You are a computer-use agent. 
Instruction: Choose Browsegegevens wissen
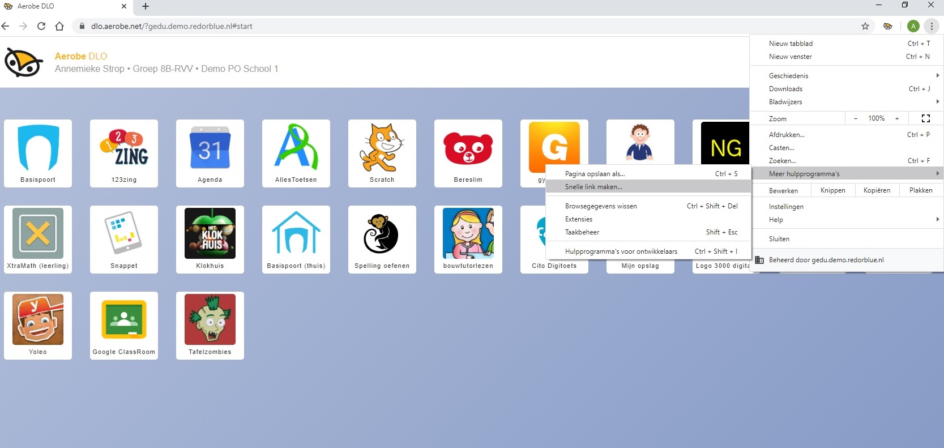648,206
